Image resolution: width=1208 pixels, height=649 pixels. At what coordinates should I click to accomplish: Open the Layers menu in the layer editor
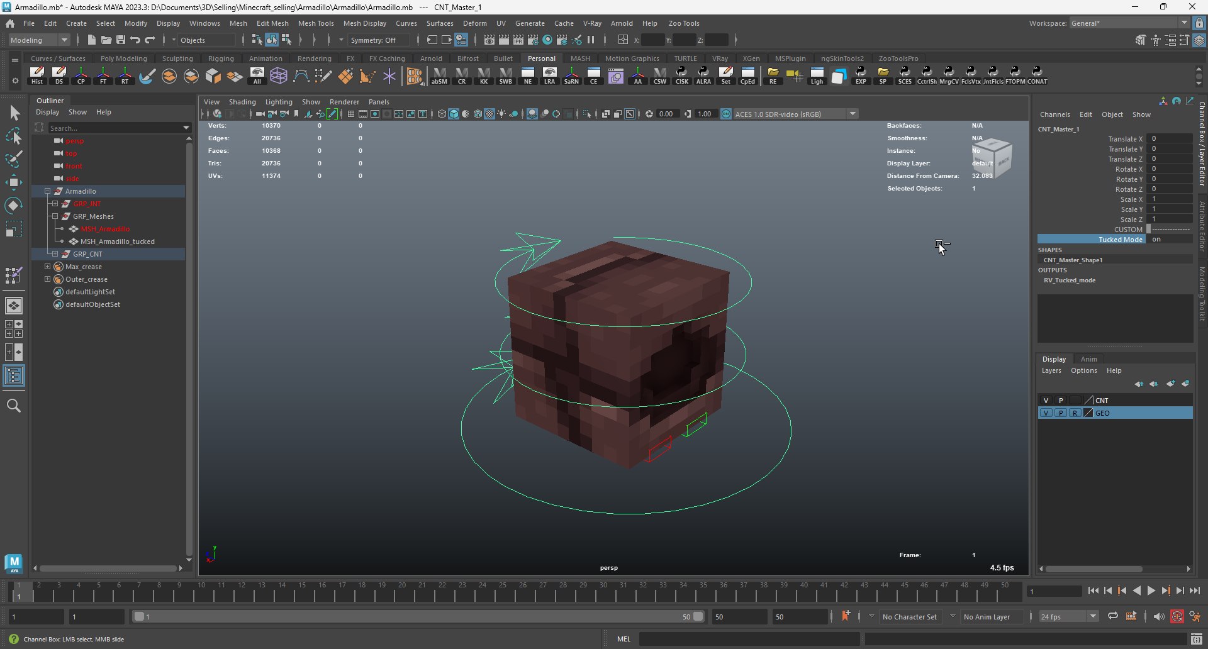[x=1051, y=370]
